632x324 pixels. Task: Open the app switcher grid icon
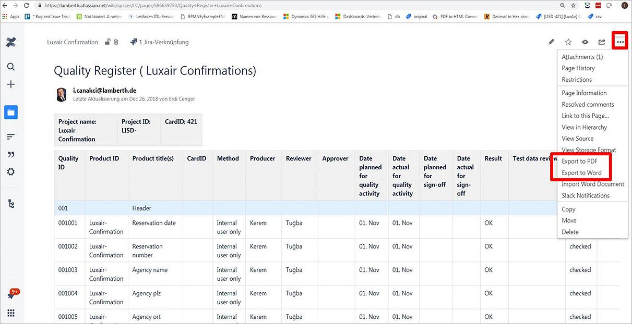click(x=11, y=313)
